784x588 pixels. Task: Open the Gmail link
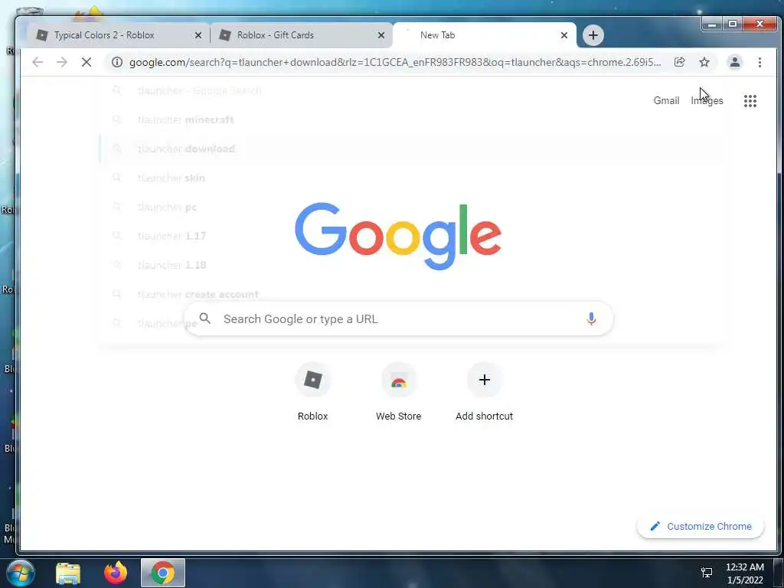click(x=666, y=100)
